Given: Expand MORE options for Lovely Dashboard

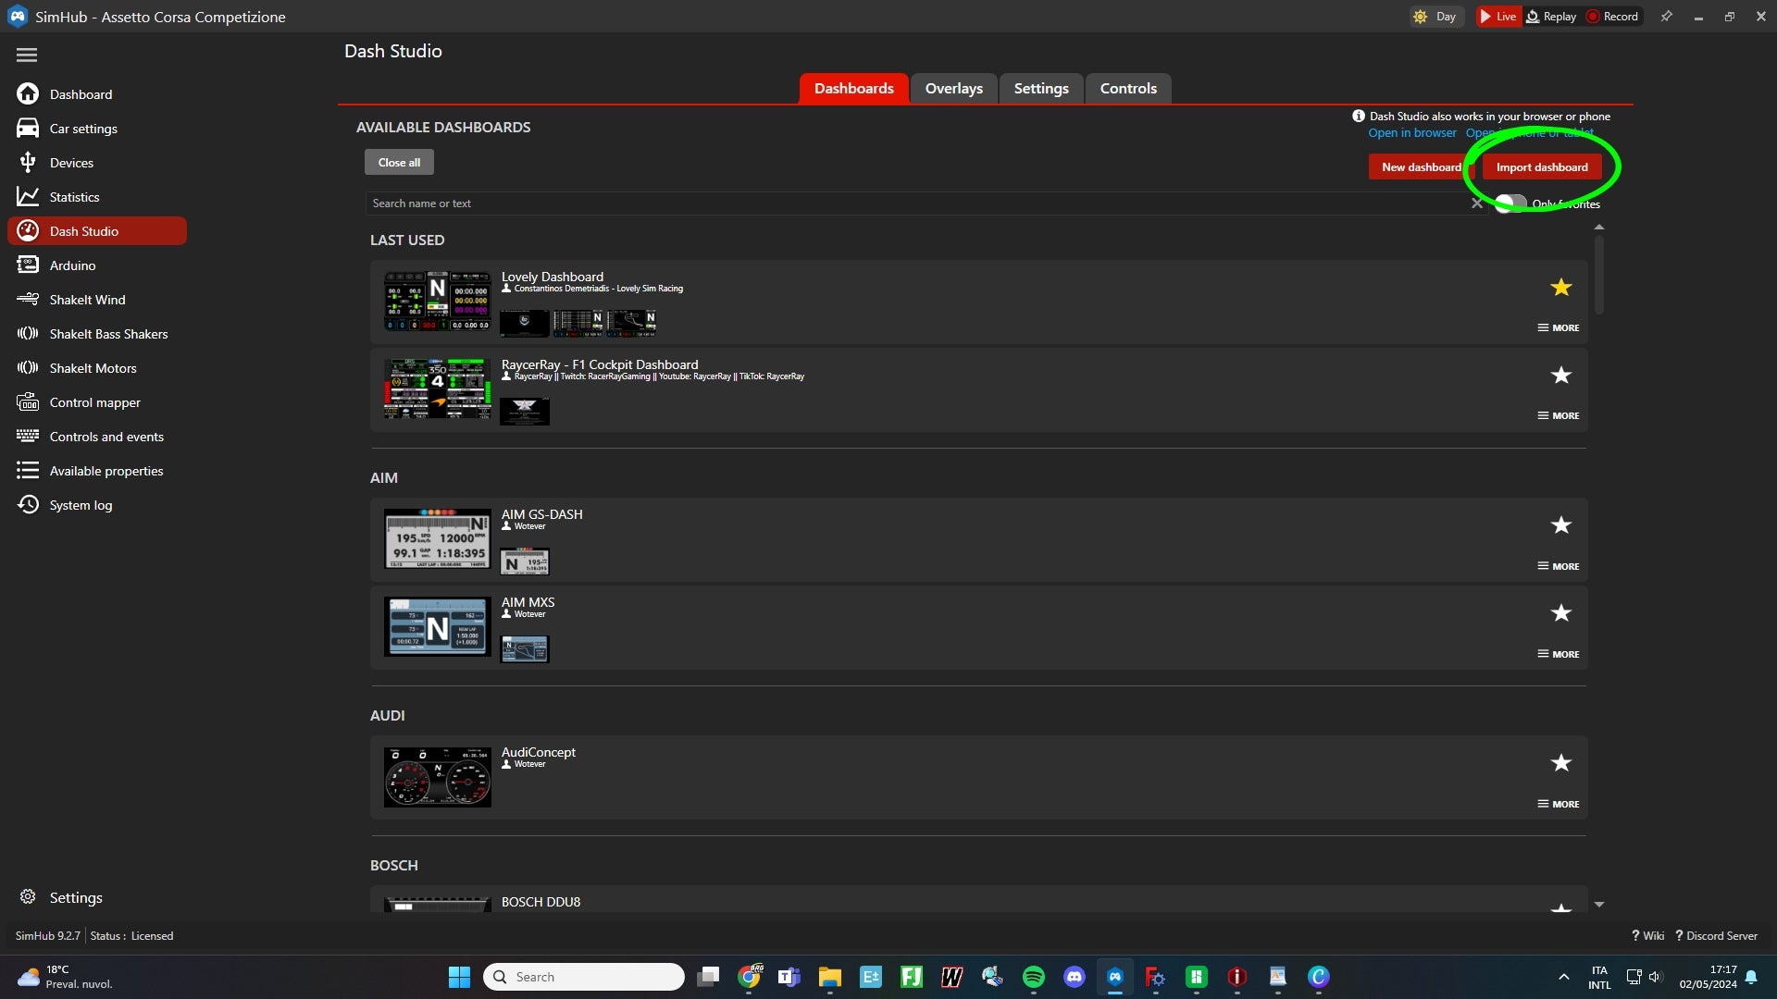Looking at the screenshot, I should (1559, 328).
